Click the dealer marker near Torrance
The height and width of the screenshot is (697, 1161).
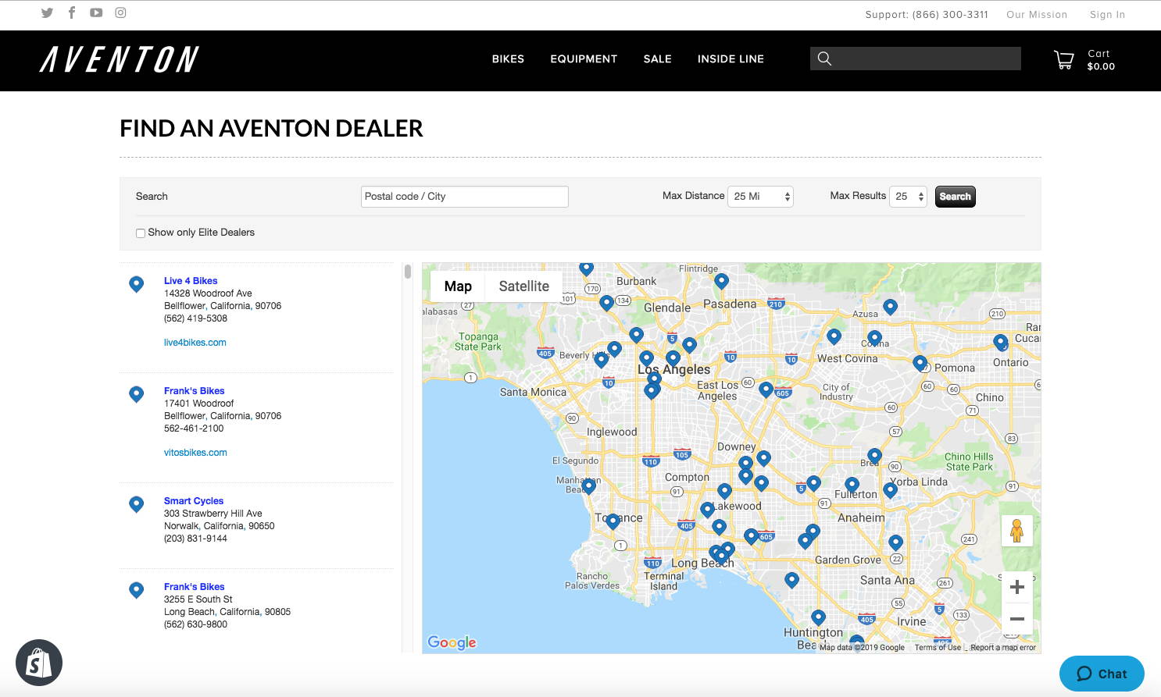pyautogui.click(x=613, y=521)
